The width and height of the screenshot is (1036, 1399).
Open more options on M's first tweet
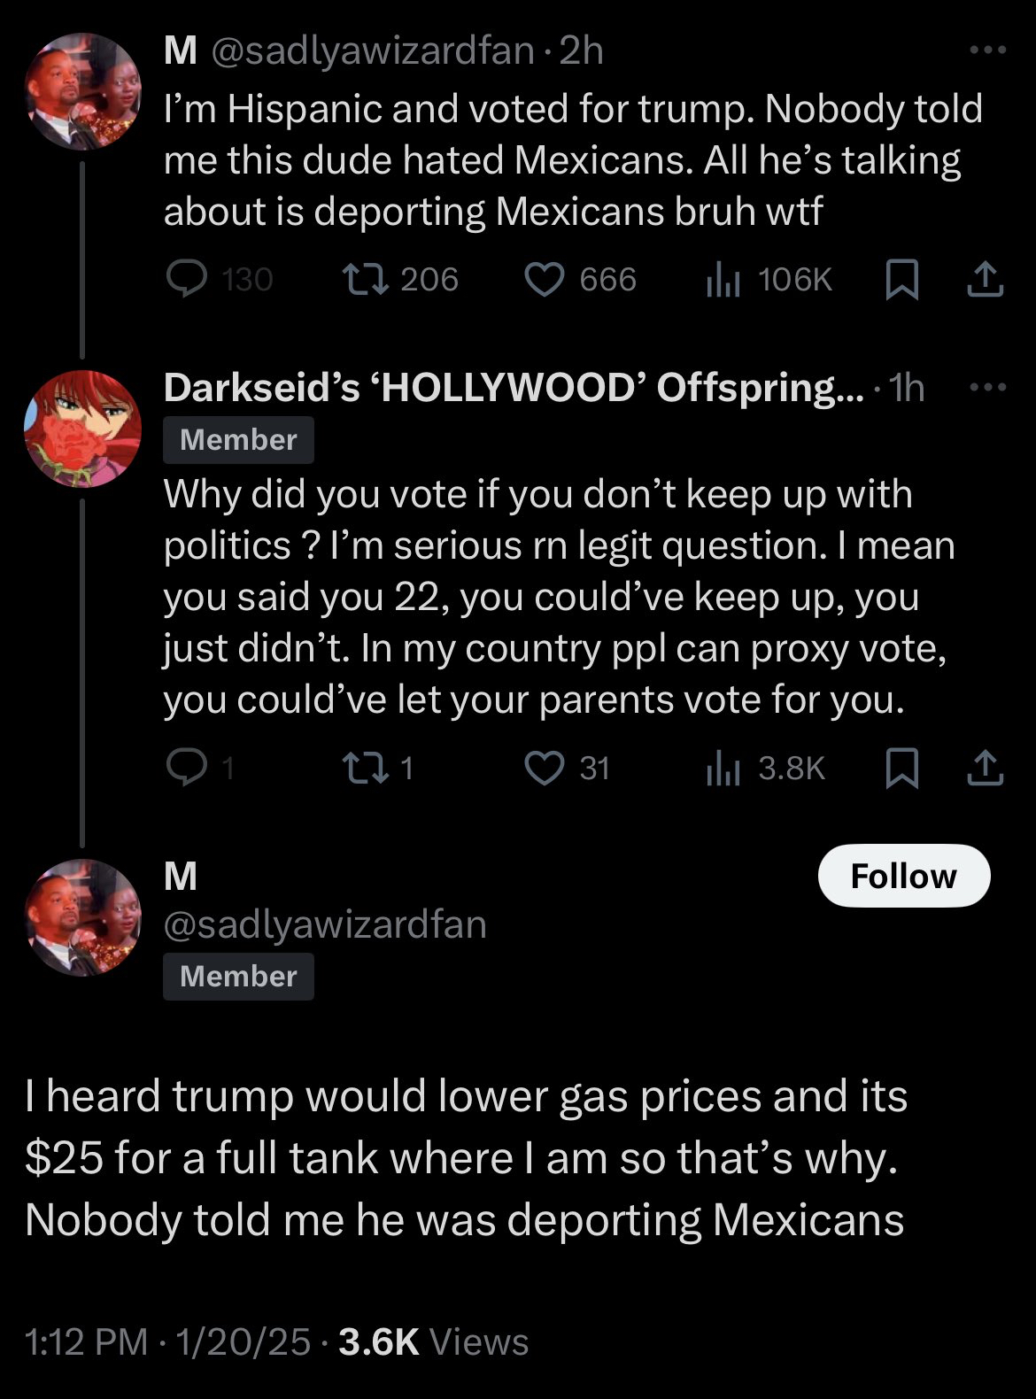[x=988, y=50]
